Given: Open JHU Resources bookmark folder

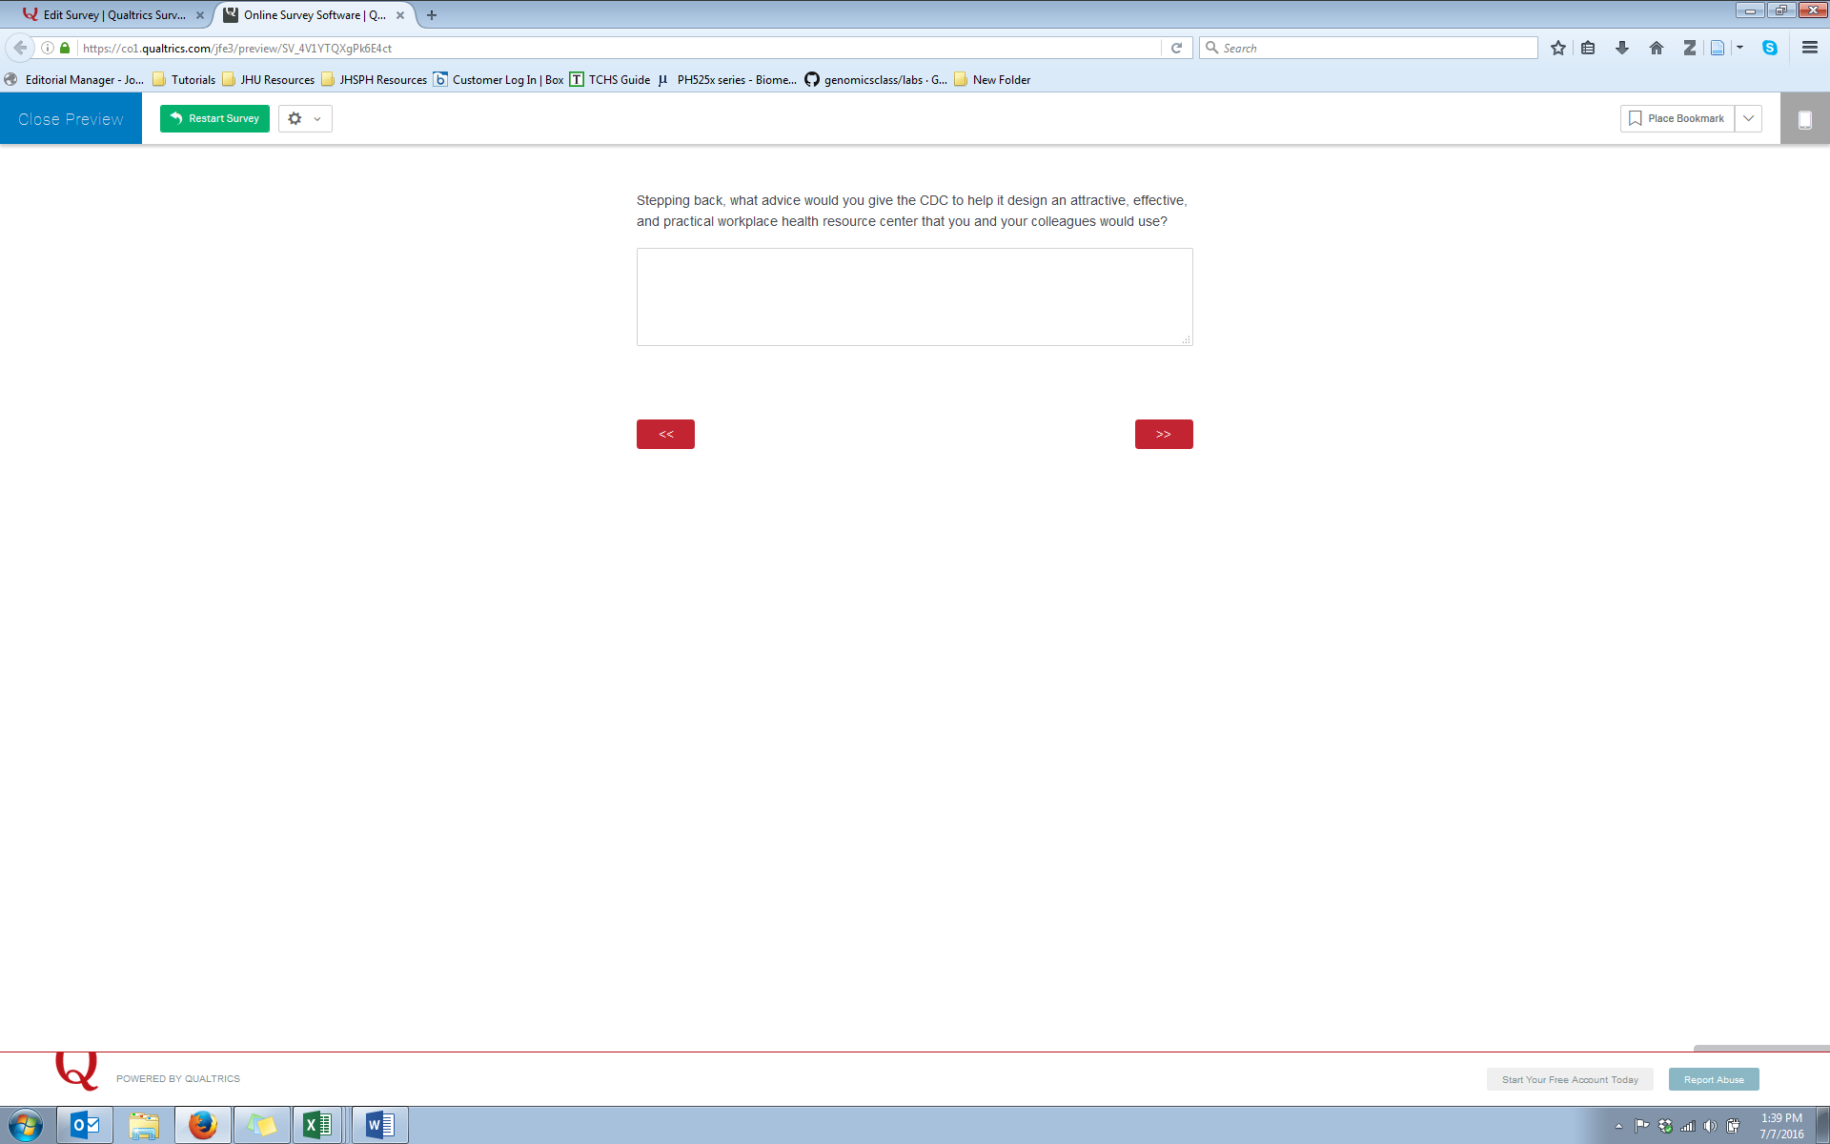Looking at the screenshot, I should click(x=269, y=80).
